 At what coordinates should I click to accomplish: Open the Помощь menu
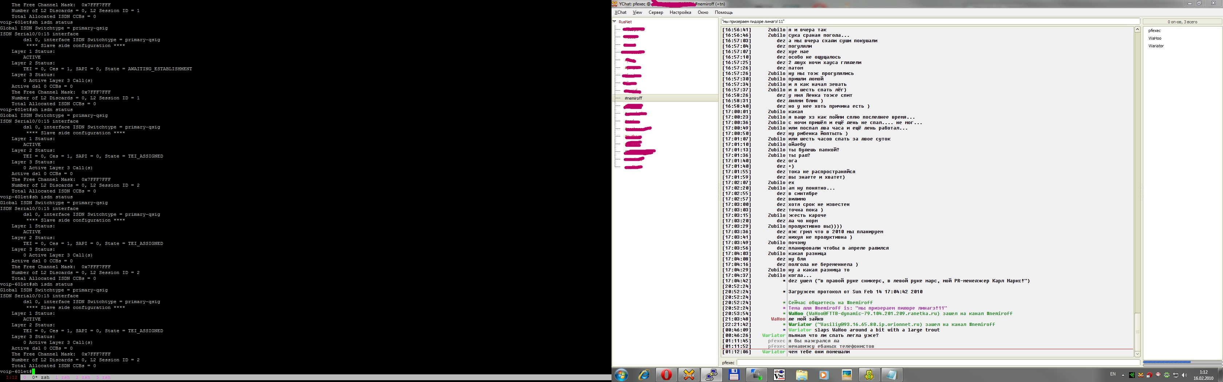click(724, 12)
